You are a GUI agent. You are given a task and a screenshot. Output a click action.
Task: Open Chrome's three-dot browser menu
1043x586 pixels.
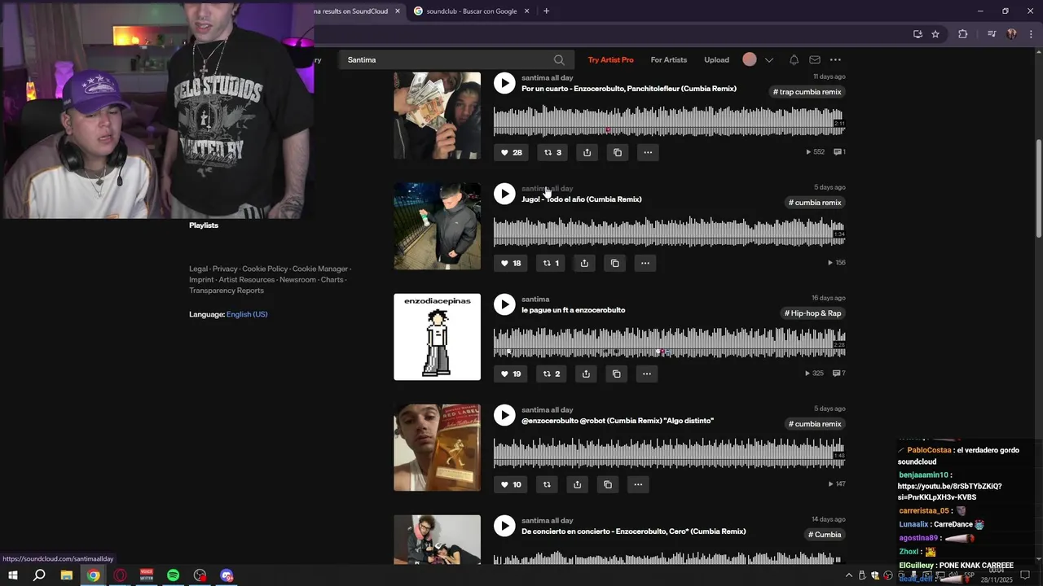click(x=1031, y=34)
